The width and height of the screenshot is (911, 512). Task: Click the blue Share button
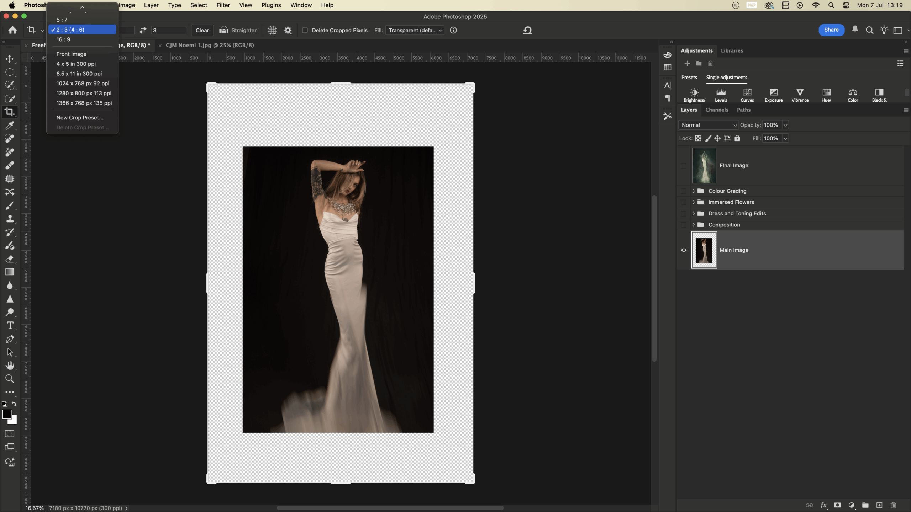pos(831,30)
